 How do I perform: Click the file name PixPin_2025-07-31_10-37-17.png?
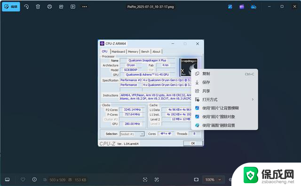point(150,7)
